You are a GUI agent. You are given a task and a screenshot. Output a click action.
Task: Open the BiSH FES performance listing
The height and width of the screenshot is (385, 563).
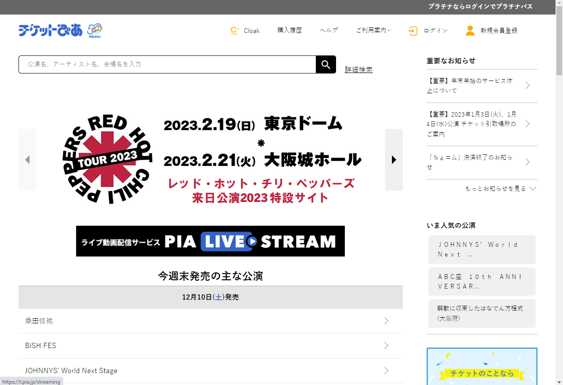tap(211, 345)
